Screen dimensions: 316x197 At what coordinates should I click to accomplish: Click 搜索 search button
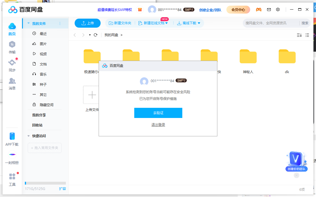305,23
